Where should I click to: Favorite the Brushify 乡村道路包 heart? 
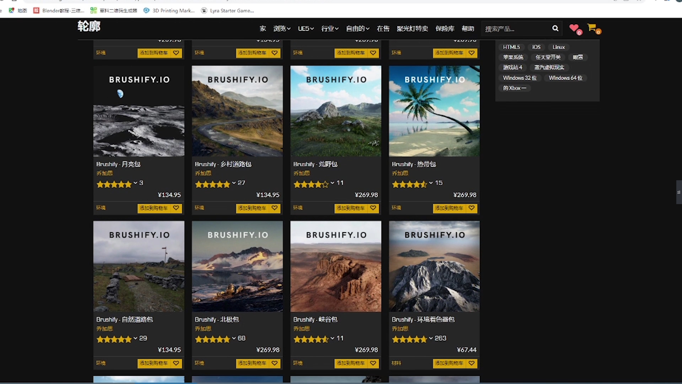click(x=275, y=208)
